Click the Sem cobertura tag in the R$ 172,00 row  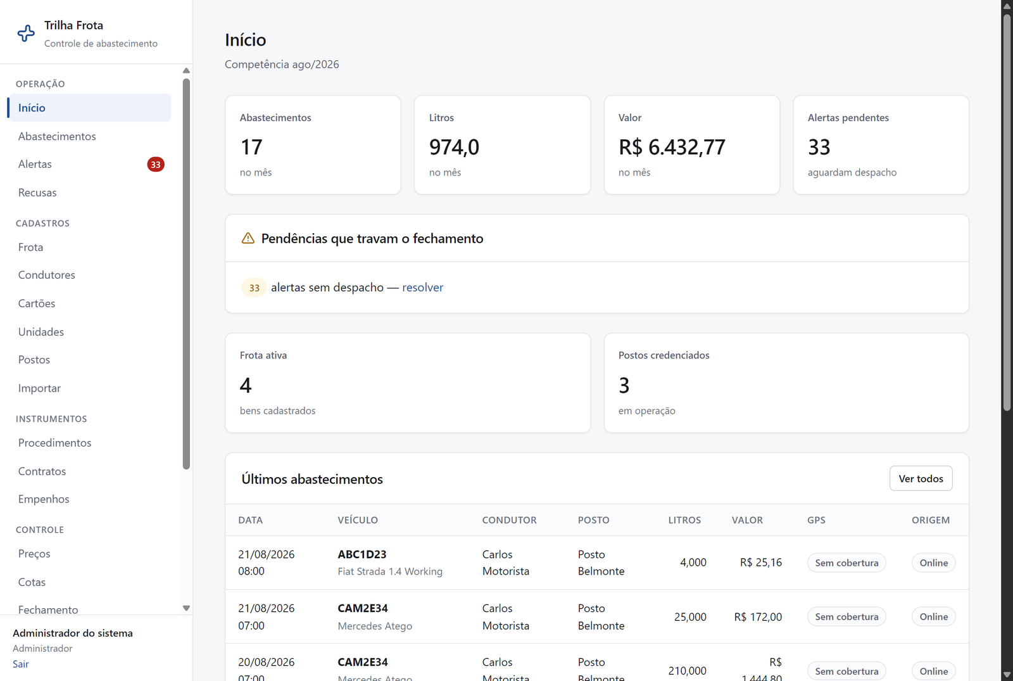(846, 616)
